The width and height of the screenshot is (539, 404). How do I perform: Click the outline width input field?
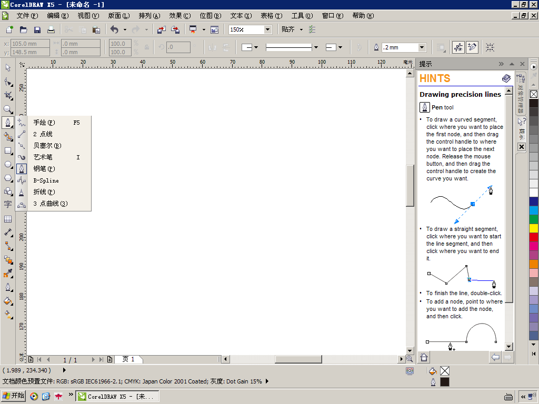tap(401, 47)
